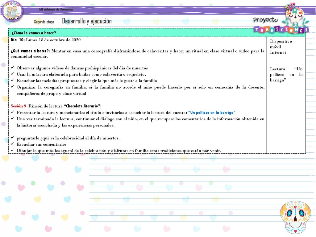The image size is (316, 237).
Task: Click 'Dispositivo móvil' in the resources column
Action: coord(281,44)
